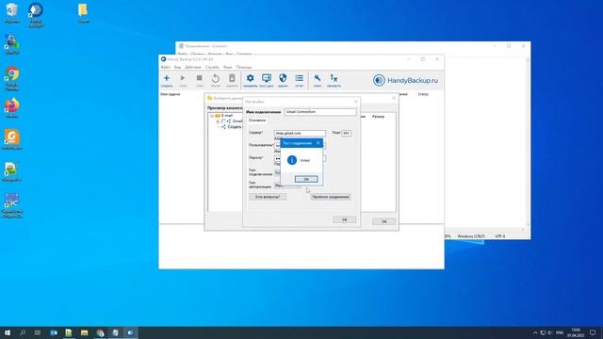Open the Действия menu
603x339 pixels.
(x=192, y=67)
